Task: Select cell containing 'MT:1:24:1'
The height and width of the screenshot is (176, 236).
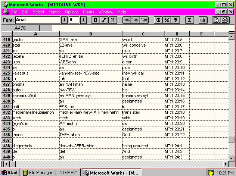Action: (177, 146)
